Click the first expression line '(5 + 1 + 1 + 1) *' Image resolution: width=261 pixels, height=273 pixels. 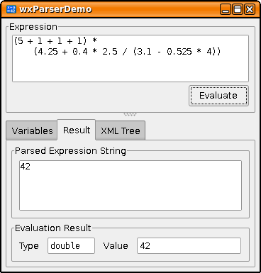tap(55, 41)
